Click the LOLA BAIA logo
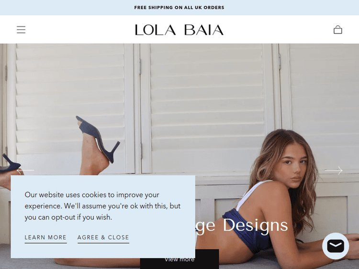The image size is (359, 269). point(179,30)
